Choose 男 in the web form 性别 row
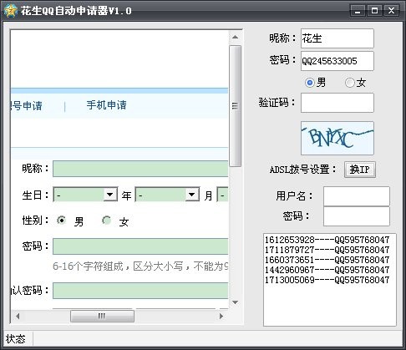Image resolution: width=406 pixels, height=350 pixels. (61, 221)
